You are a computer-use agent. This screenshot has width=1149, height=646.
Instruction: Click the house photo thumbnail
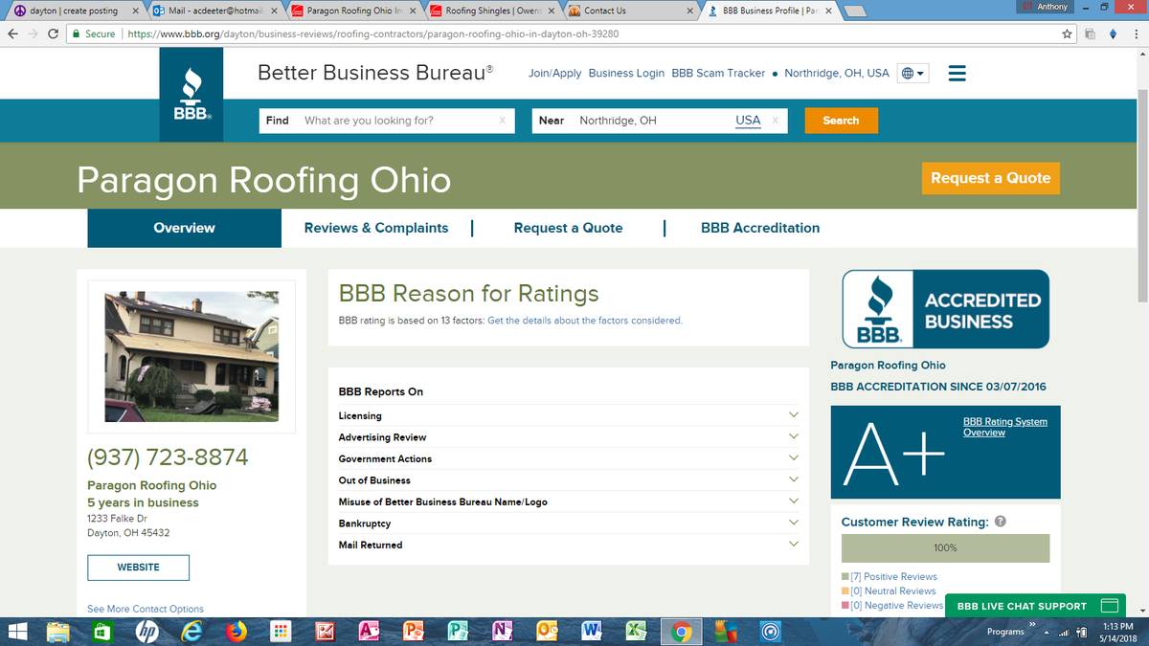pyautogui.click(x=191, y=356)
